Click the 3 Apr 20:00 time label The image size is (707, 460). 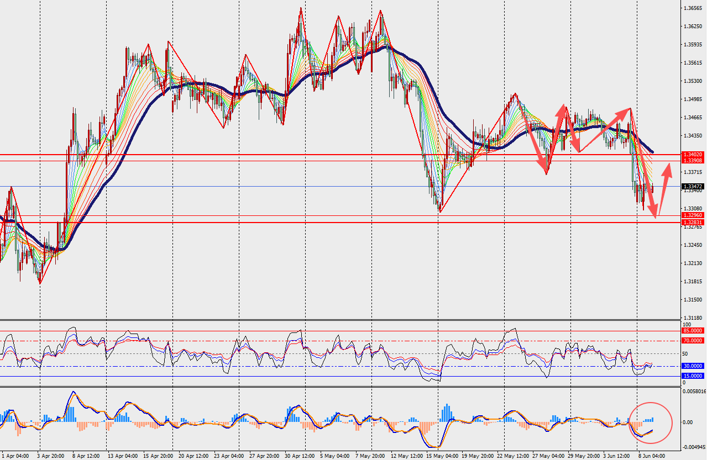coord(52,456)
